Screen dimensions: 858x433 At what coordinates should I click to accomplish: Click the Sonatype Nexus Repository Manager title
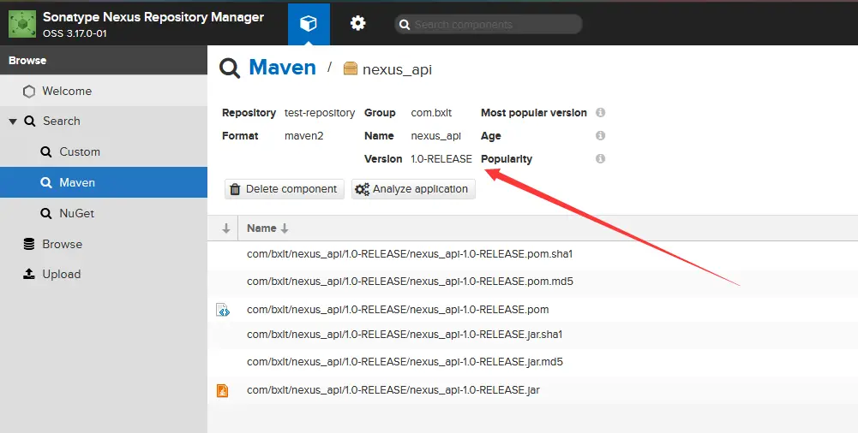(x=153, y=17)
